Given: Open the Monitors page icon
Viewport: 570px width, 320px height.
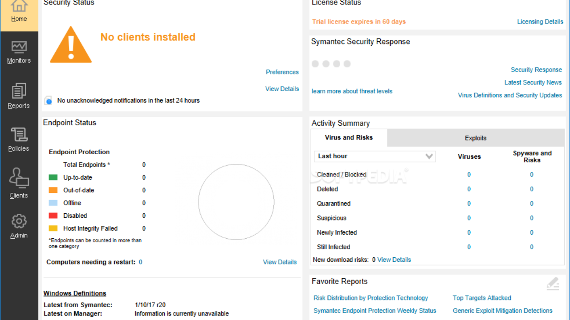Looking at the screenshot, I should (x=19, y=47).
